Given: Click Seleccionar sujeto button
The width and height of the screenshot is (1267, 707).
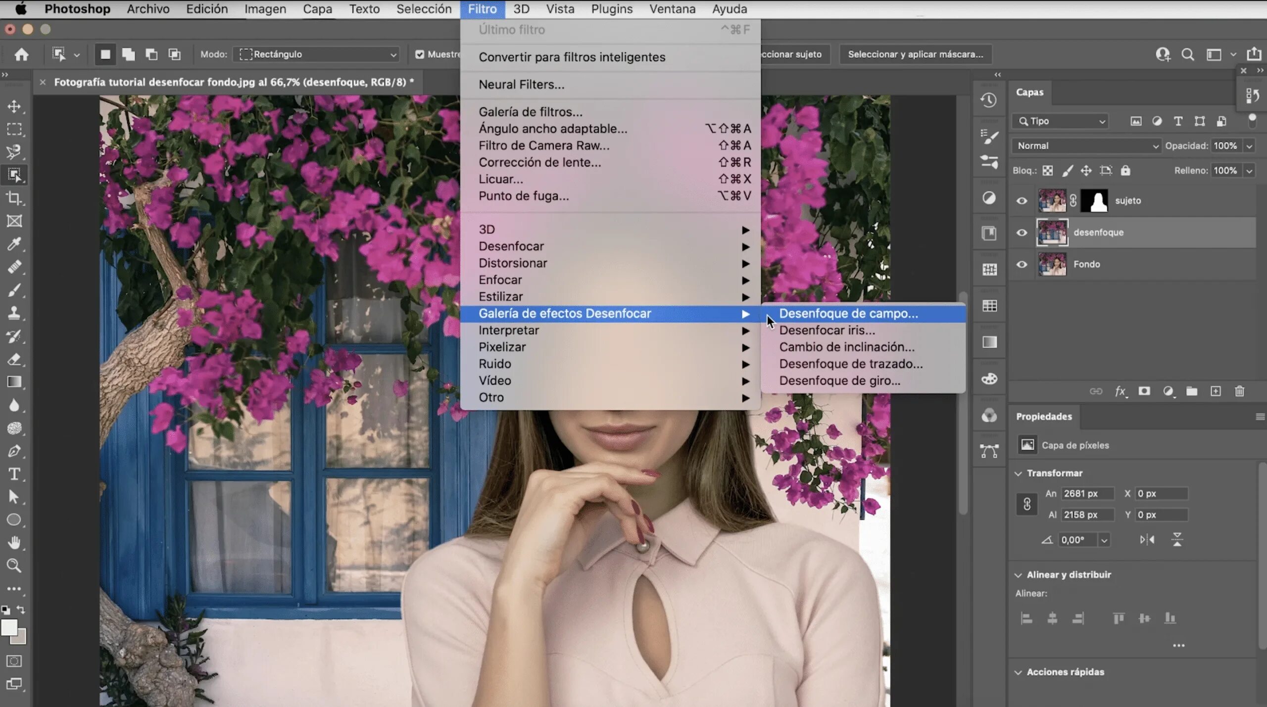Looking at the screenshot, I should pyautogui.click(x=783, y=54).
